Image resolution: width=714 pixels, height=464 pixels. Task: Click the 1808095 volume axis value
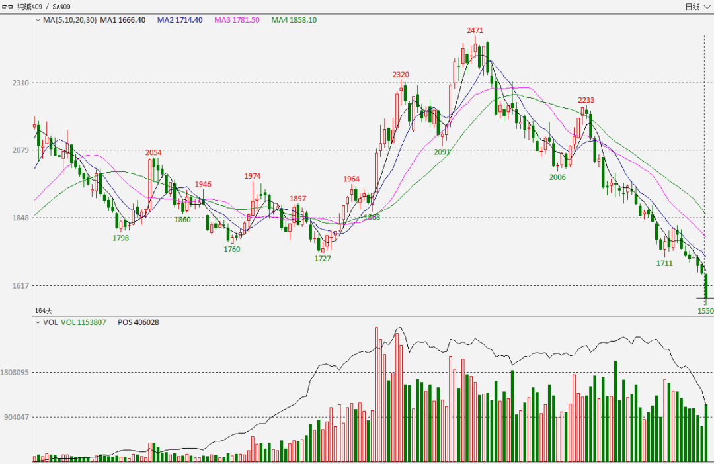tap(15, 373)
